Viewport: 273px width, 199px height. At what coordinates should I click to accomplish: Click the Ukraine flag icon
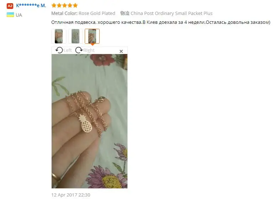10,15
